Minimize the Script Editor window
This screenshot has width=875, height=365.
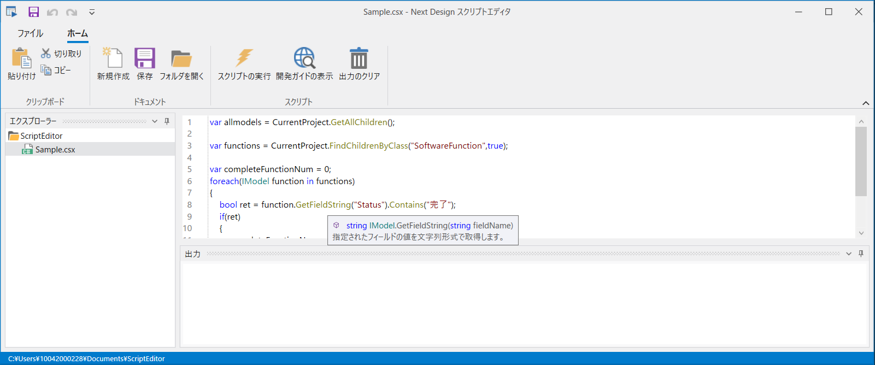tap(798, 12)
